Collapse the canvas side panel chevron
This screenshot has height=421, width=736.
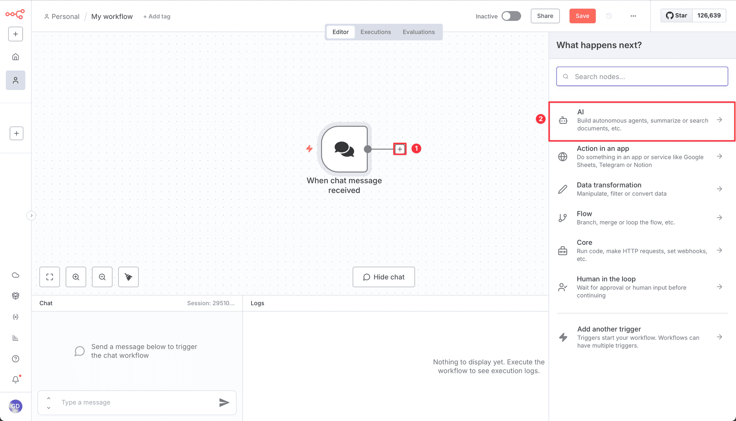pyautogui.click(x=31, y=215)
